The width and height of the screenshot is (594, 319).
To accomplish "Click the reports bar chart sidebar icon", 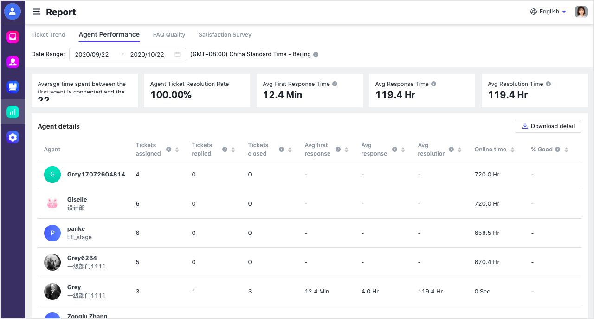I will [x=13, y=112].
